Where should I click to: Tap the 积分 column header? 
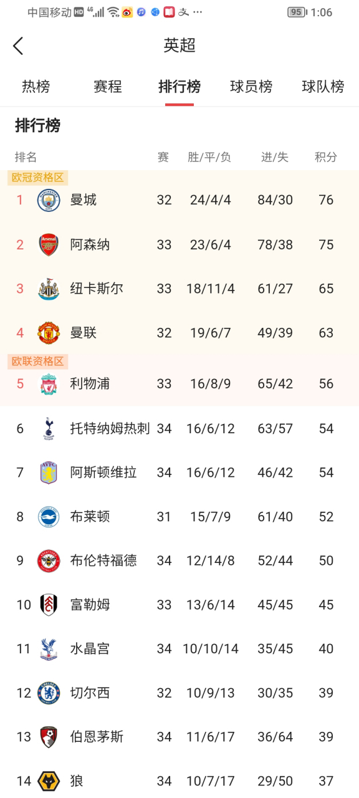coord(325,157)
